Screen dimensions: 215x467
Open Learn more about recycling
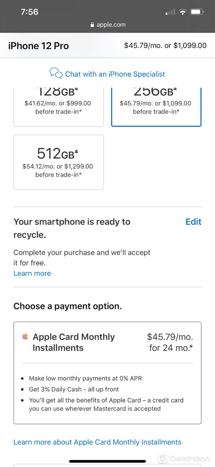click(32, 273)
